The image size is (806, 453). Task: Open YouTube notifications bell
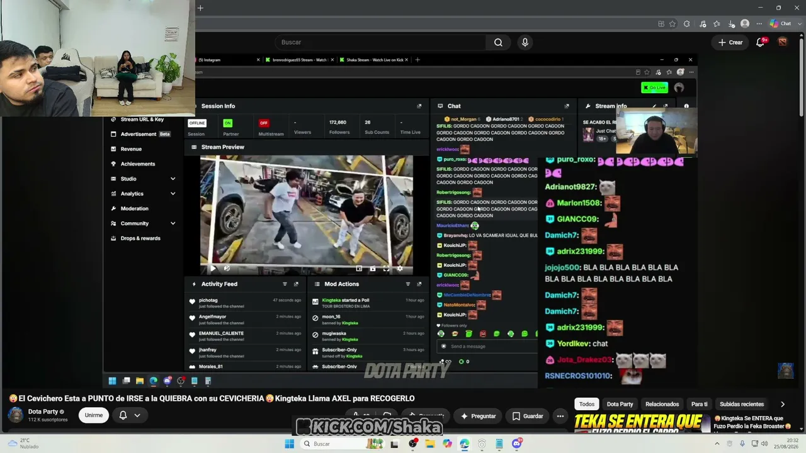tap(761, 42)
